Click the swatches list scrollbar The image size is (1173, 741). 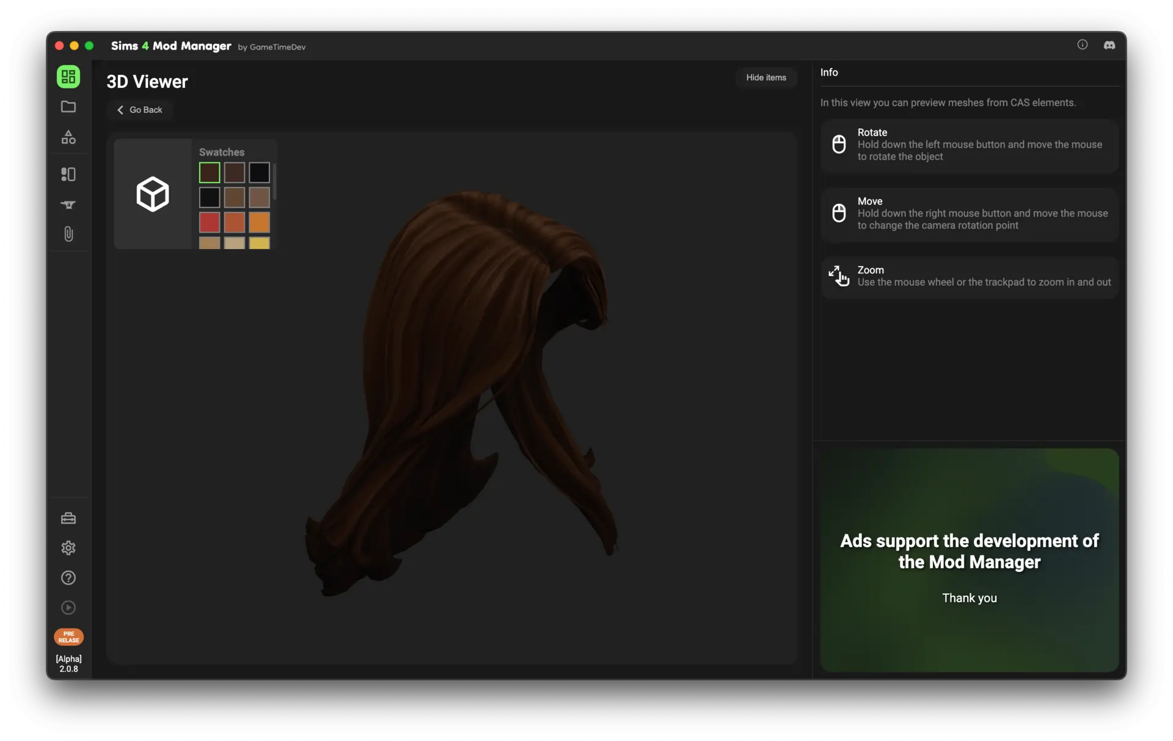275,181
